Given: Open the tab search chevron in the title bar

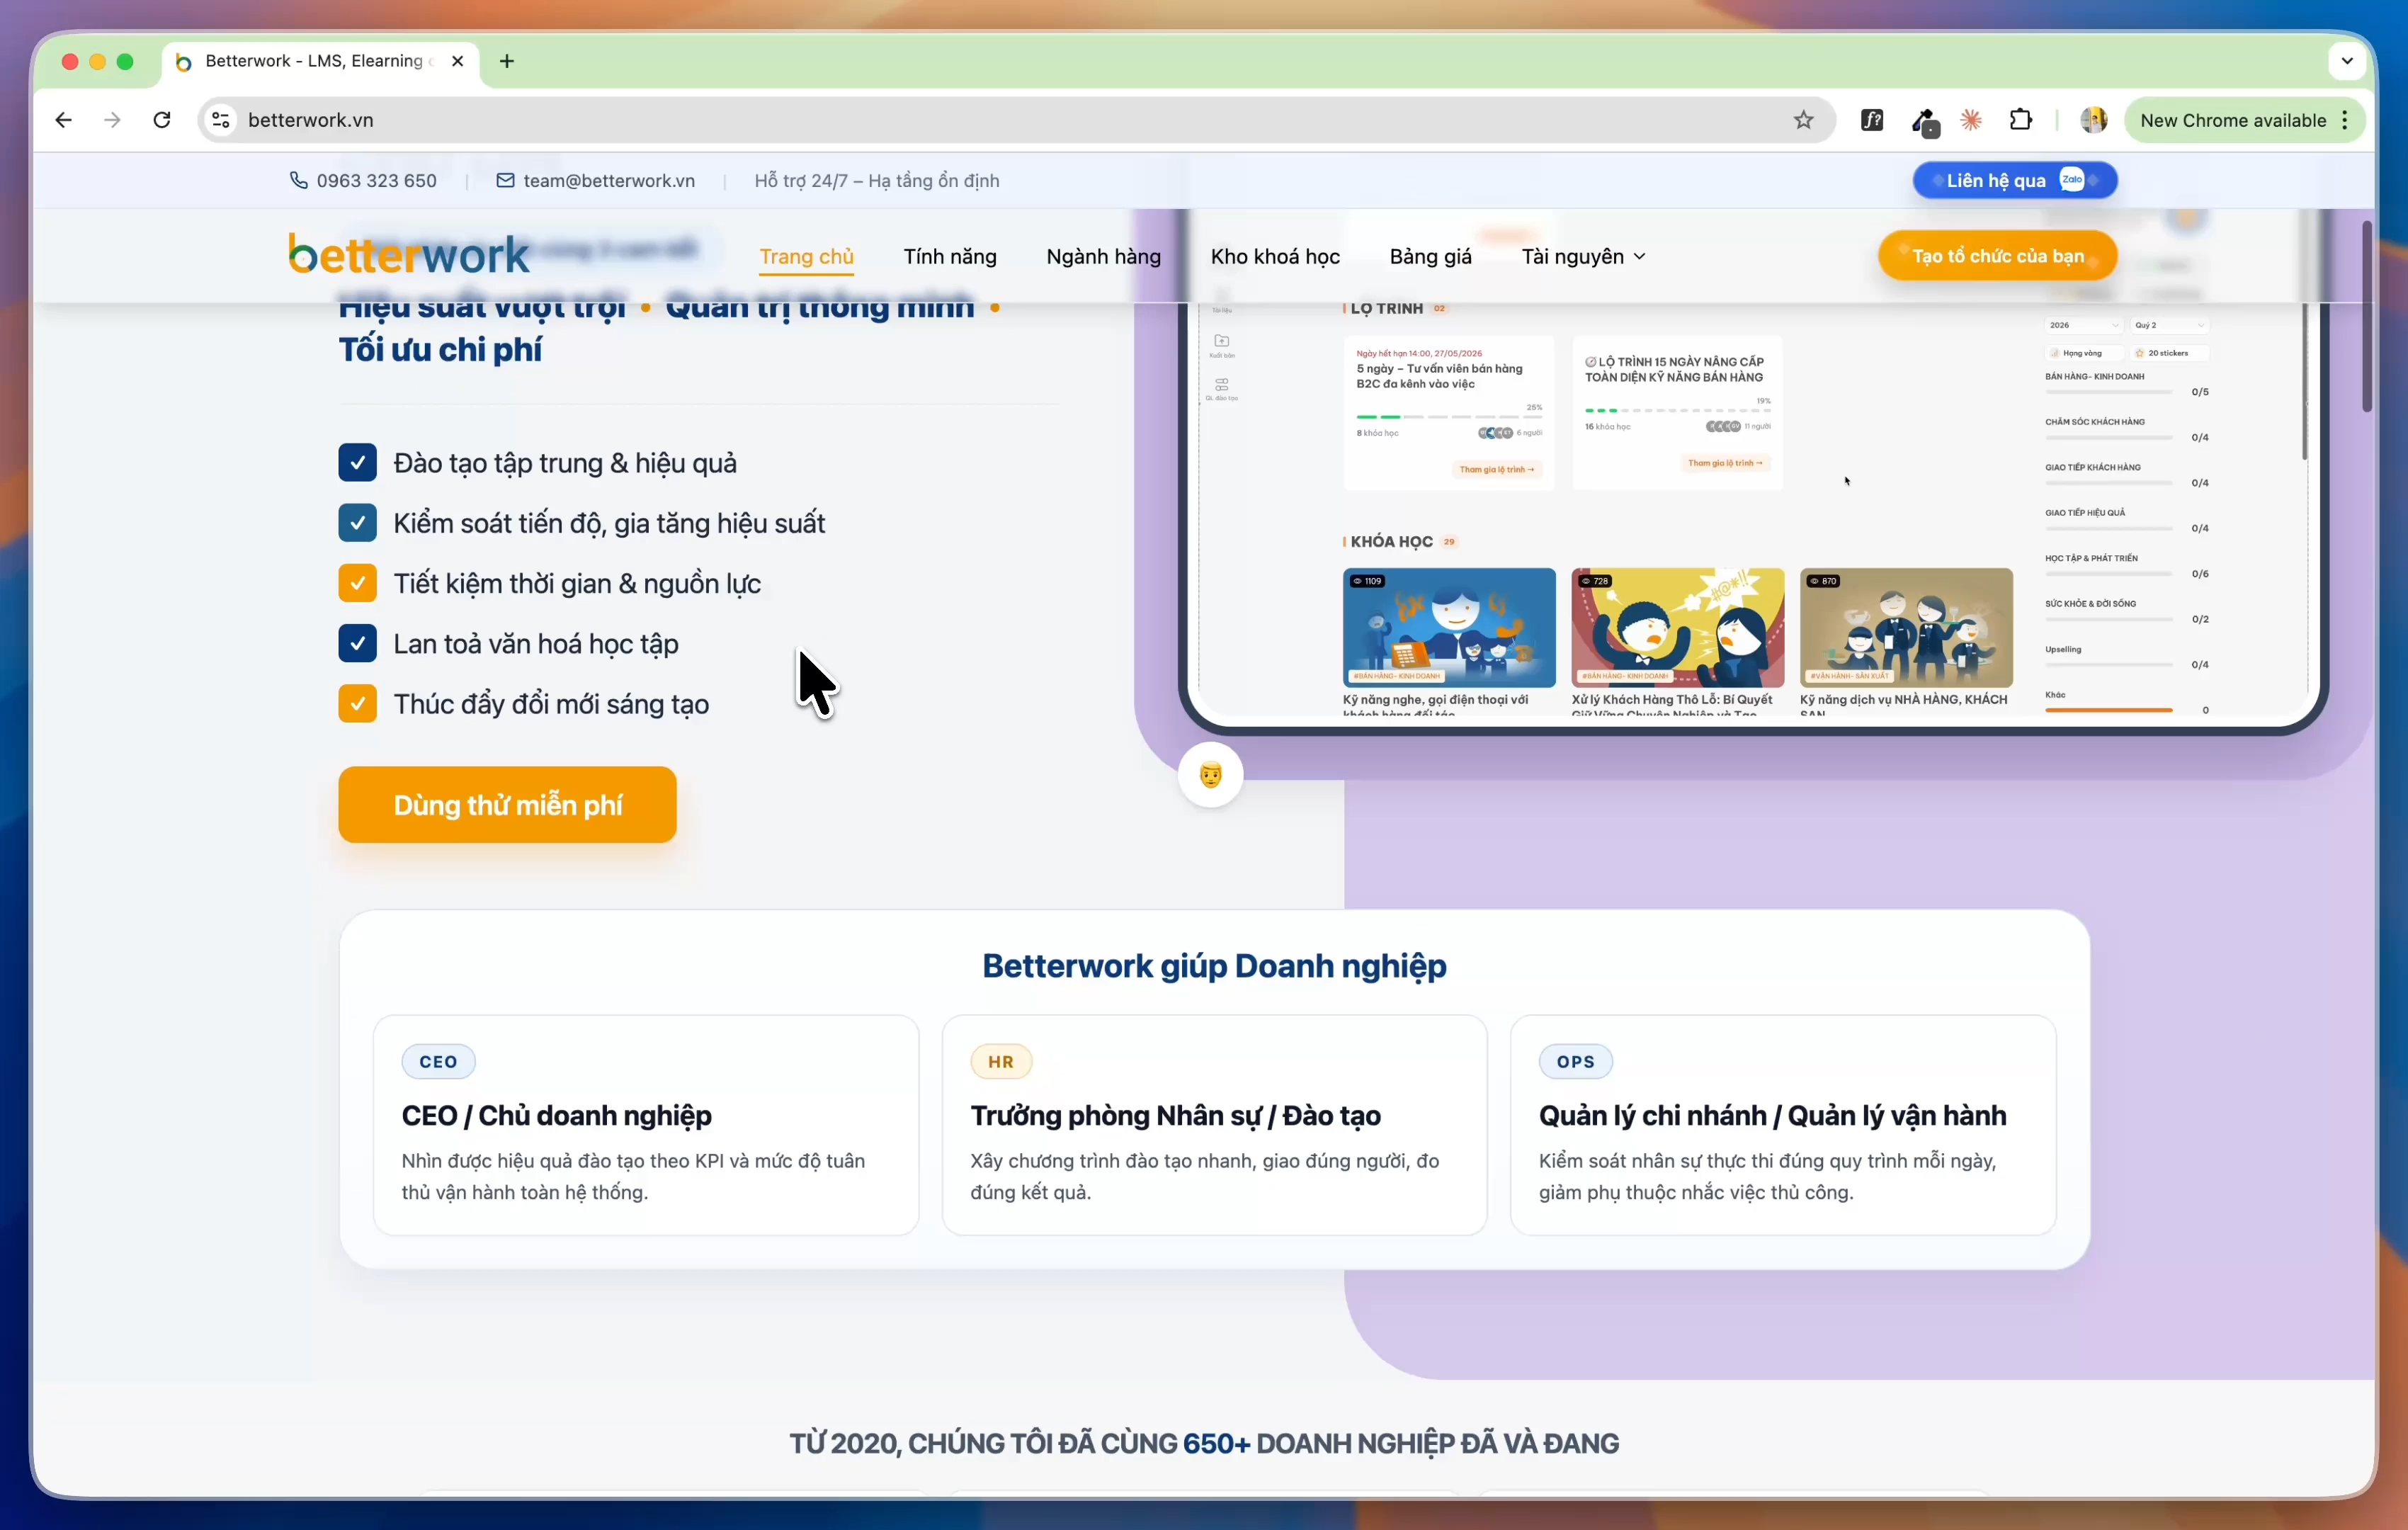Looking at the screenshot, I should [x=2347, y=61].
